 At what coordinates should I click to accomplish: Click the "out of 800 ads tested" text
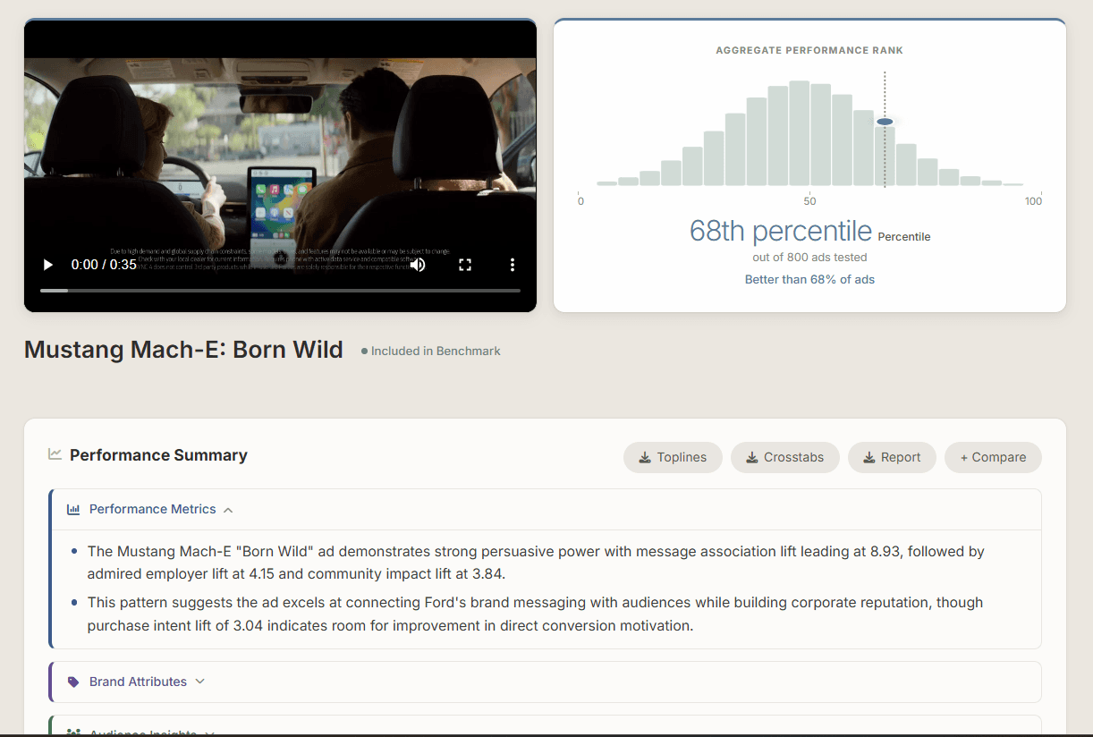click(x=809, y=258)
